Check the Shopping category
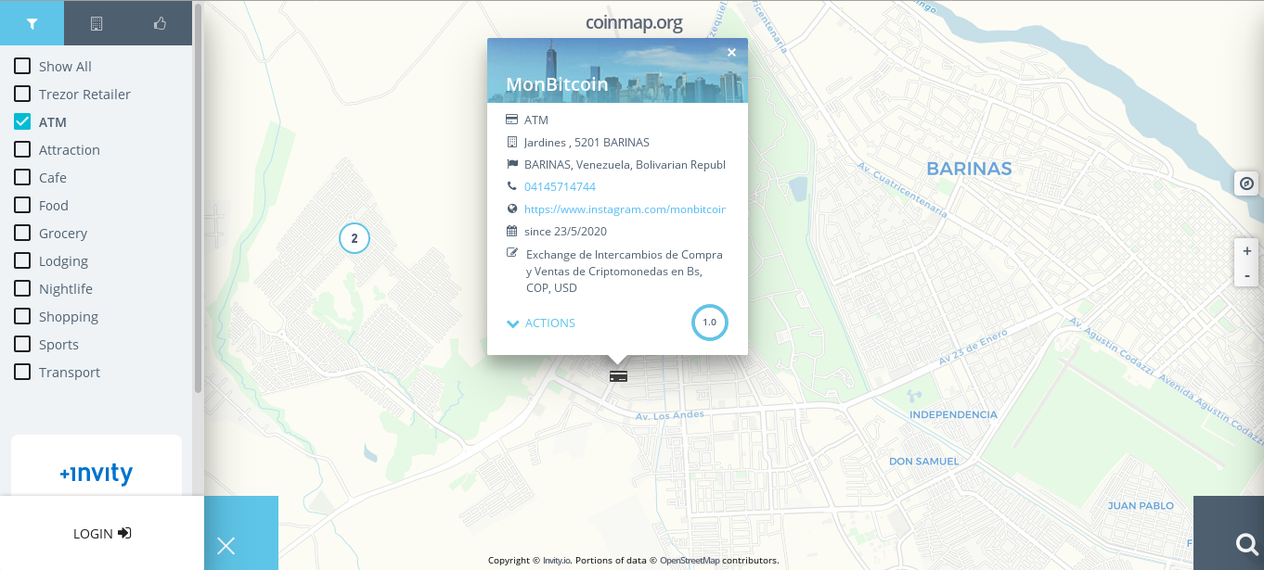This screenshot has width=1264, height=570. (x=22, y=316)
